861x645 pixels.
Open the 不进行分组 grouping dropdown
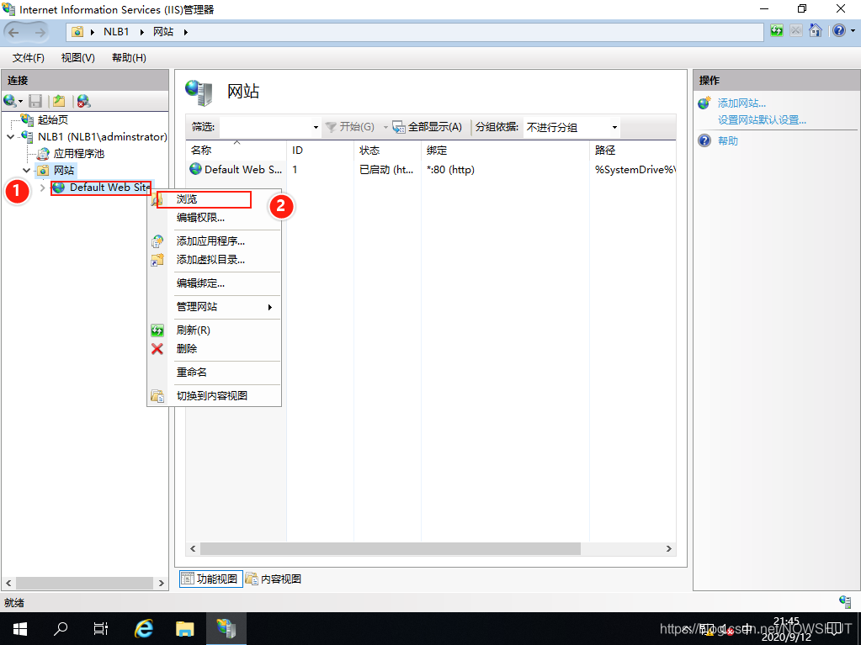[615, 127]
